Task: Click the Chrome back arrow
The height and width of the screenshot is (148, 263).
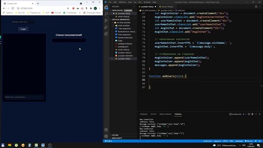Action: [4, 8]
